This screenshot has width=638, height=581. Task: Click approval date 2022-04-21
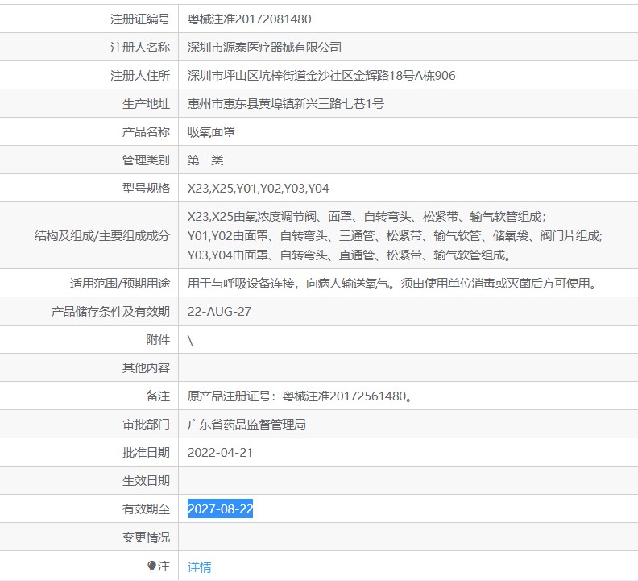point(220,452)
